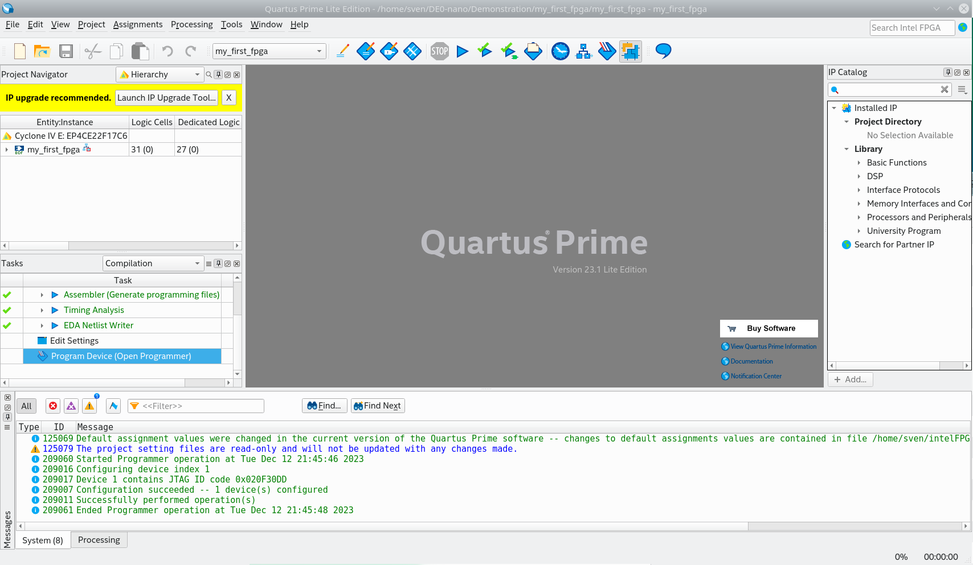Open the Assignment Editor pencil icon

coord(342,51)
